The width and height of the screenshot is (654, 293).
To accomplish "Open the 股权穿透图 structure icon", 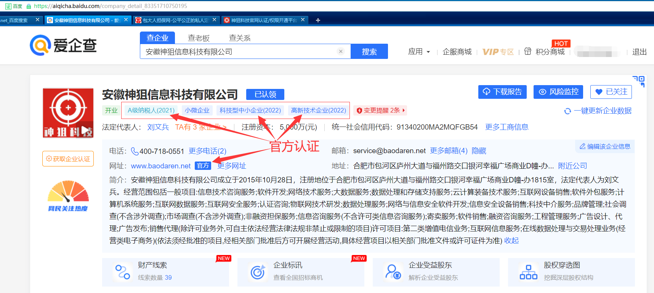I will 528,272.
